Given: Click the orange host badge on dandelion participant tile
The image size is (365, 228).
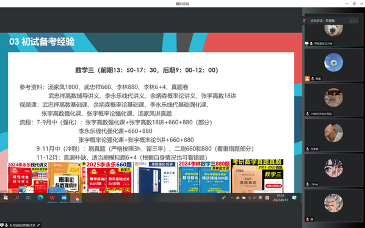Looking at the screenshot, I should click(307, 79).
